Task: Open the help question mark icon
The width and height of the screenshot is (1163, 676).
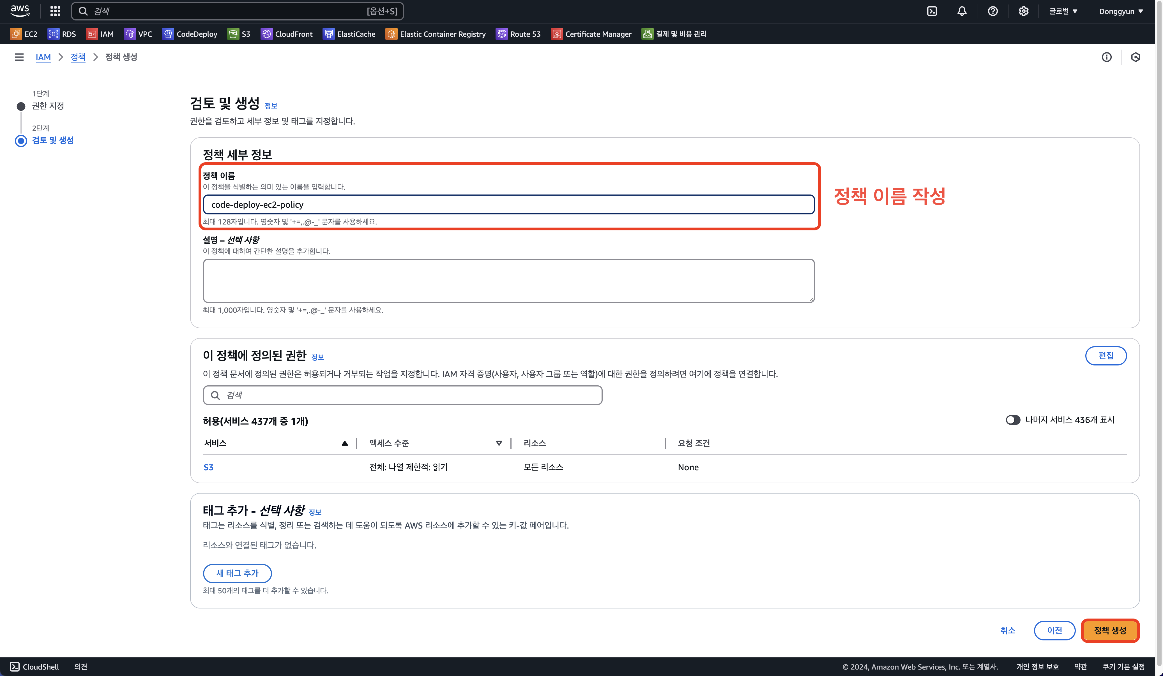Action: tap(993, 11)
